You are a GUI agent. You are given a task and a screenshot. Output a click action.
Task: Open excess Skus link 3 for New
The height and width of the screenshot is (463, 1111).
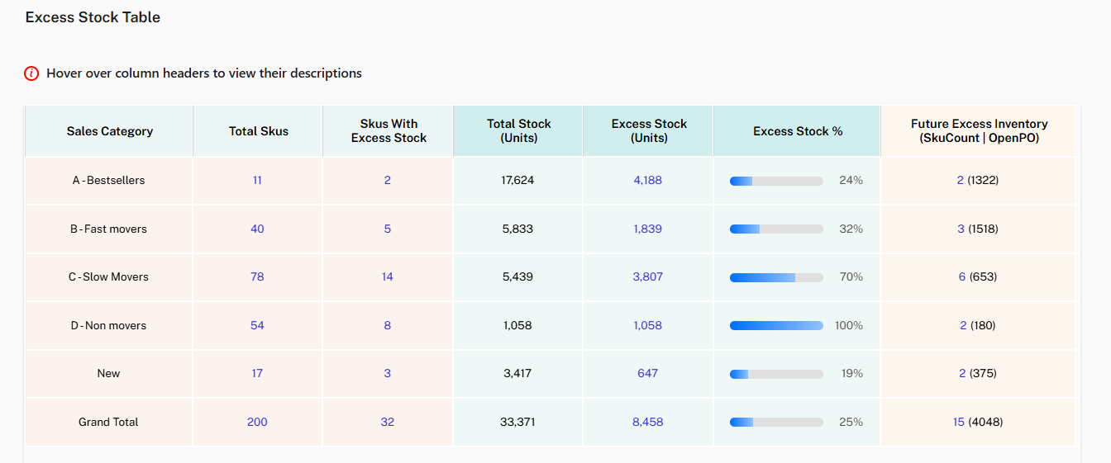[388, 373]
